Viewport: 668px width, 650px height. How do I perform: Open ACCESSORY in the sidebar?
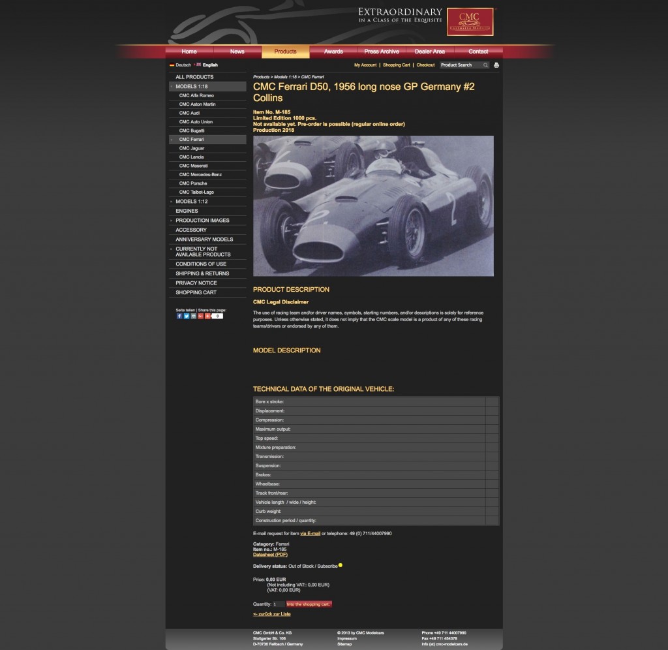point(207,230)
